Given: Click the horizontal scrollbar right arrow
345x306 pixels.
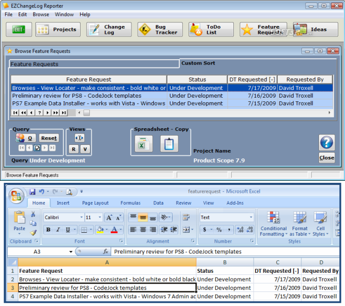Looking at the screenshot, I should [x=329, y=113].
